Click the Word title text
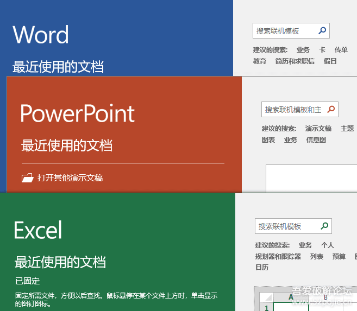Viewport: 357px width, 311px height. [x=41, y=35]
